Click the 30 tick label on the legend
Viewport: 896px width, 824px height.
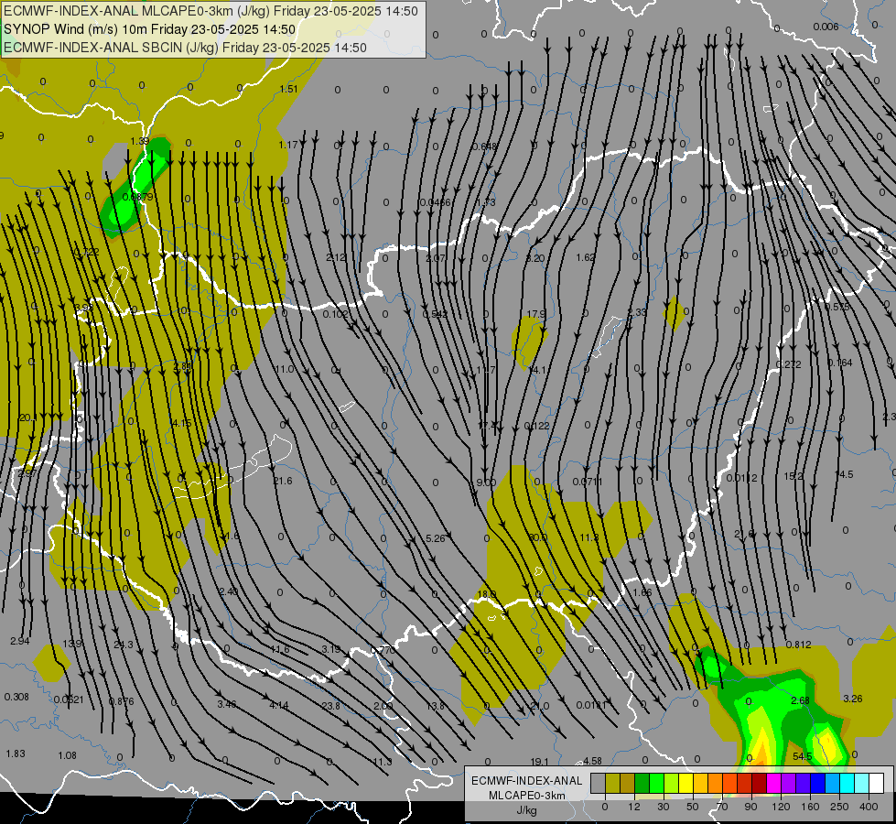tap(663, 807)
